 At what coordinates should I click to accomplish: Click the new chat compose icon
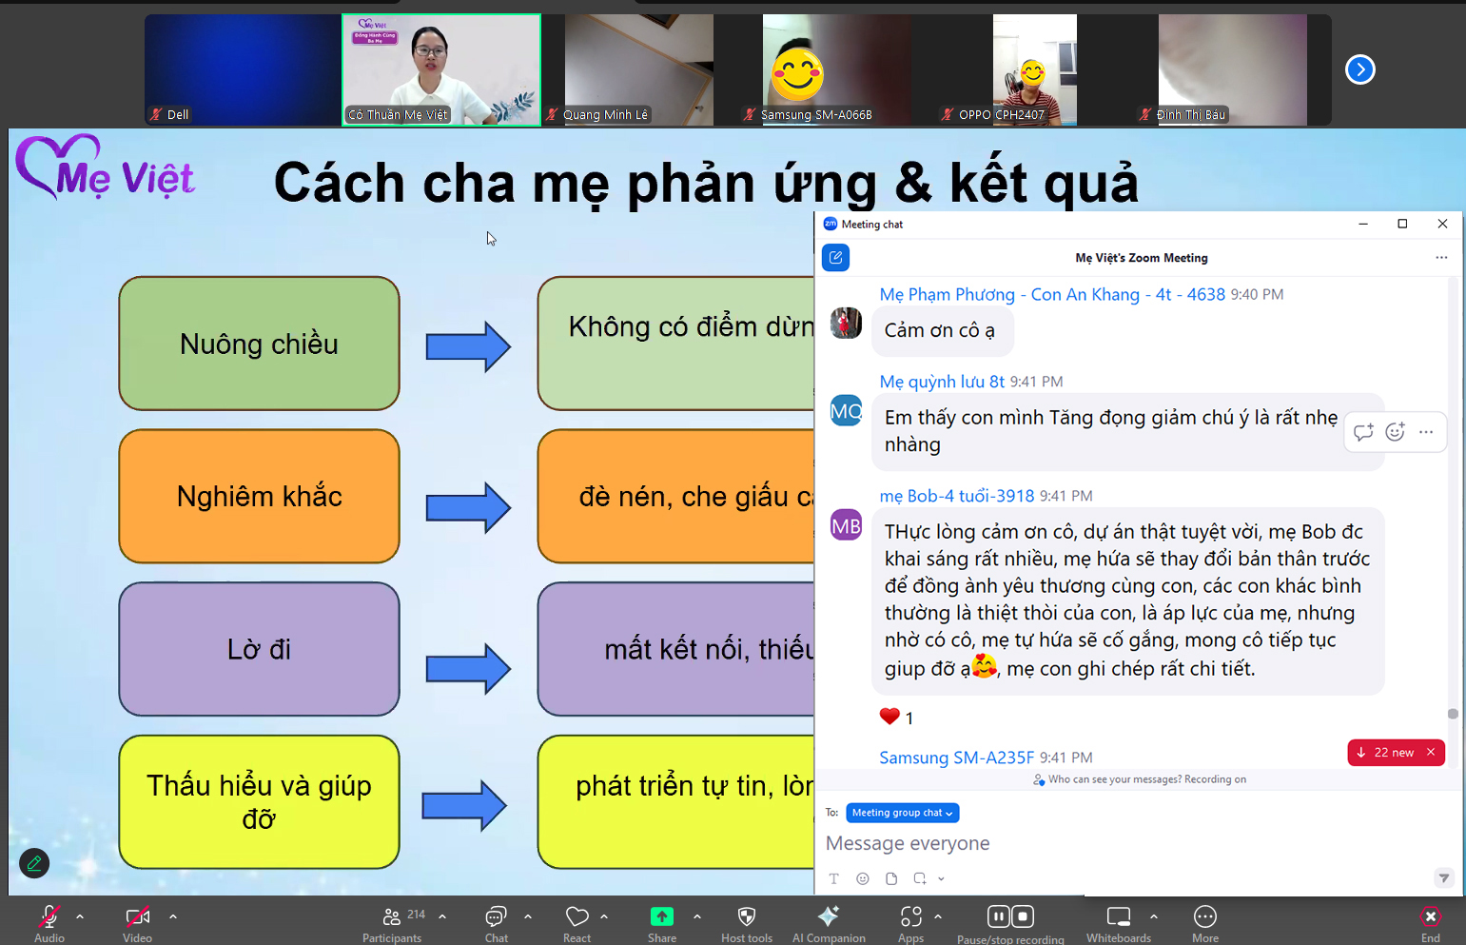(x=835, y=258)
